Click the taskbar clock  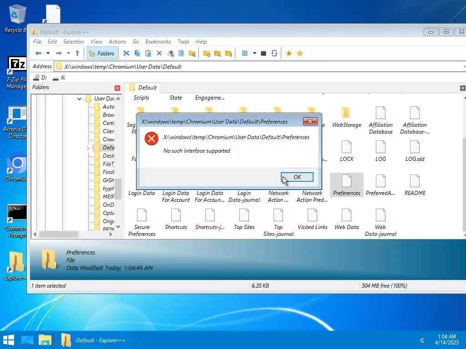pyautogui.click(x=447, y=339)
